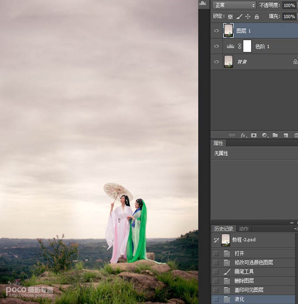Toggle lock position icon

[x=248, y=17]
